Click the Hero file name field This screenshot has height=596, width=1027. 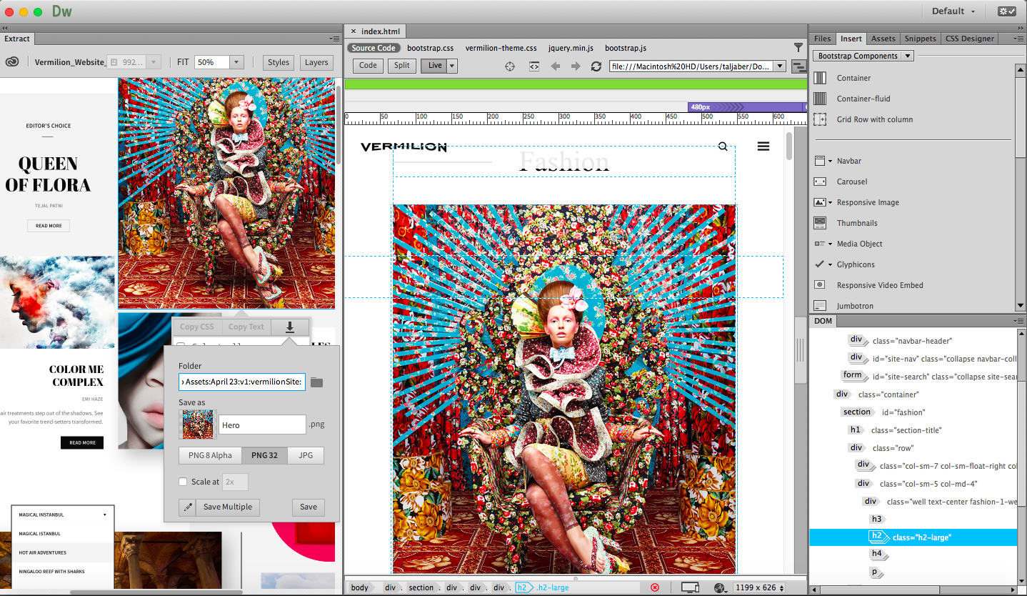point(262,424)
